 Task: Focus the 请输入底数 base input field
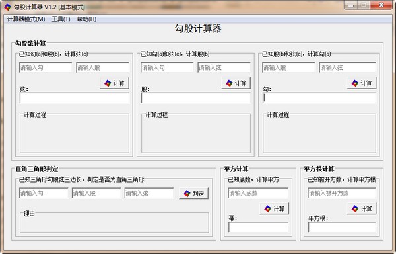(258, 193)
